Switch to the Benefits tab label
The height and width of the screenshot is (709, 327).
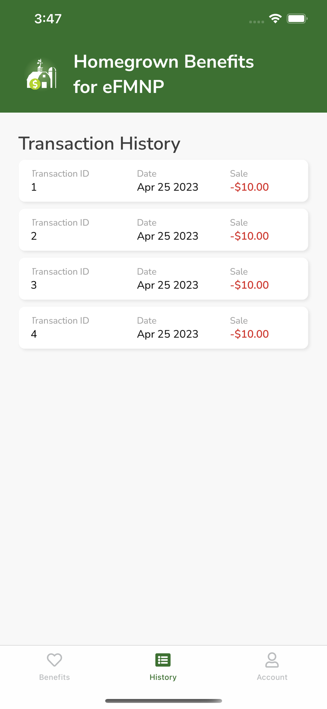coord(54,677)
